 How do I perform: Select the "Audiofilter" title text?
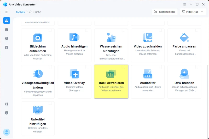[148, 83]
